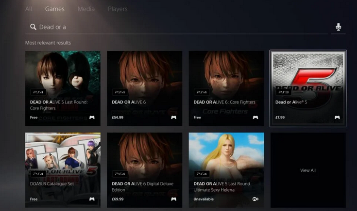Screen dimensions: 357x211
Task: Select the DEAD OR ALIVE 6 £54.99 game
Action: pos(144,89)
